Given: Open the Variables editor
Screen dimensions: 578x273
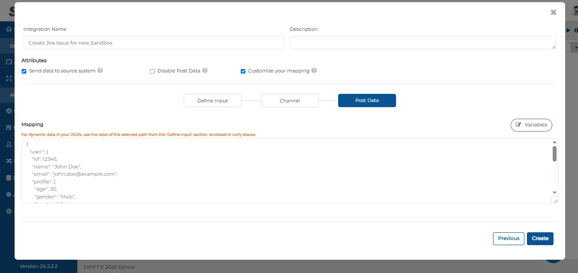Looking at the screenshot, I should point(531,125).
